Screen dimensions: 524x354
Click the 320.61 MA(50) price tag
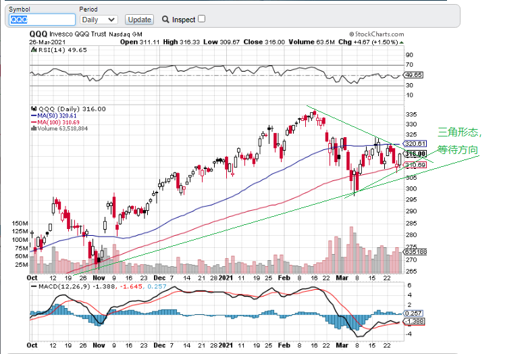click(414, 144)
